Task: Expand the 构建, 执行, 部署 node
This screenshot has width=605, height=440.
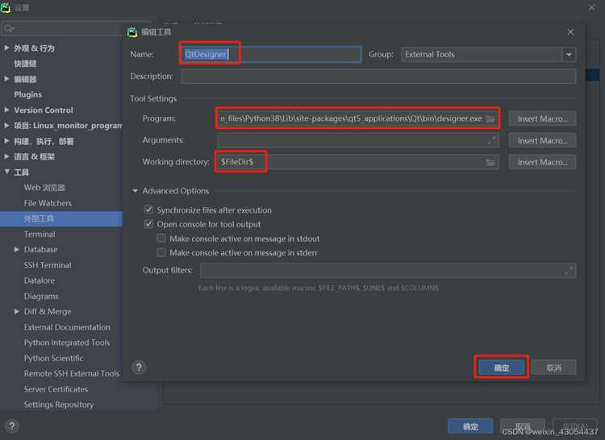Action: click(6, 141)
